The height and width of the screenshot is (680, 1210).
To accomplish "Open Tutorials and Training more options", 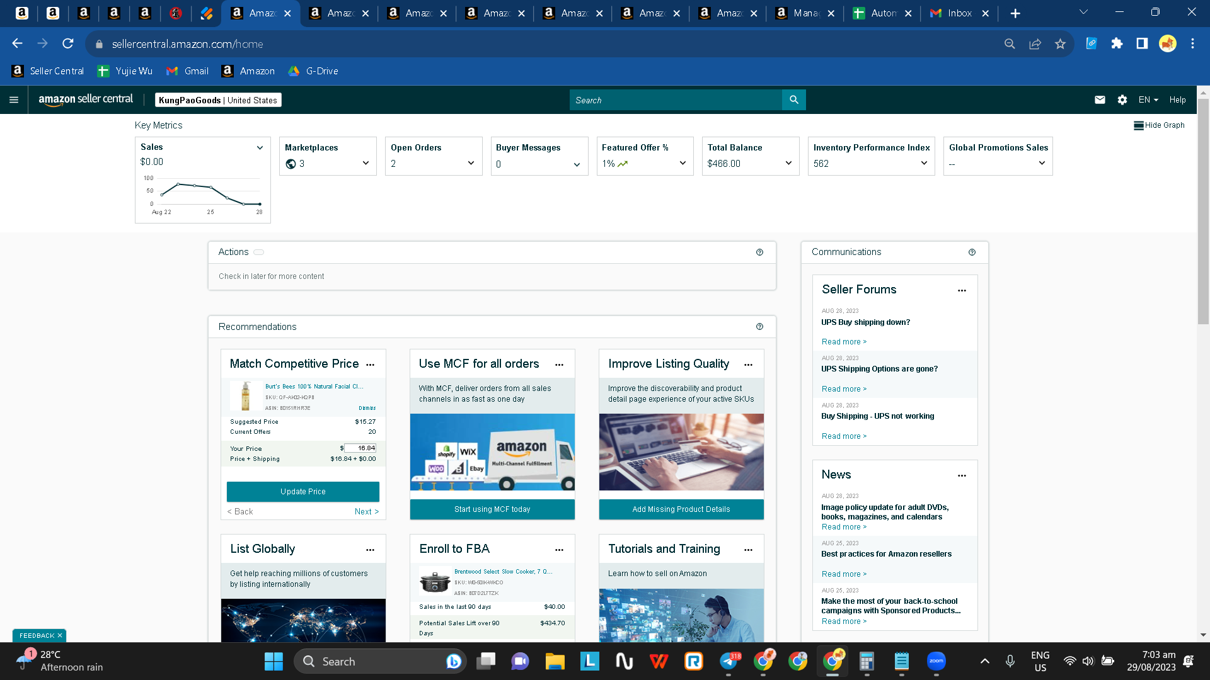I will click(749, 550).
